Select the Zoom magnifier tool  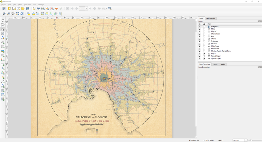coord(3,25)
